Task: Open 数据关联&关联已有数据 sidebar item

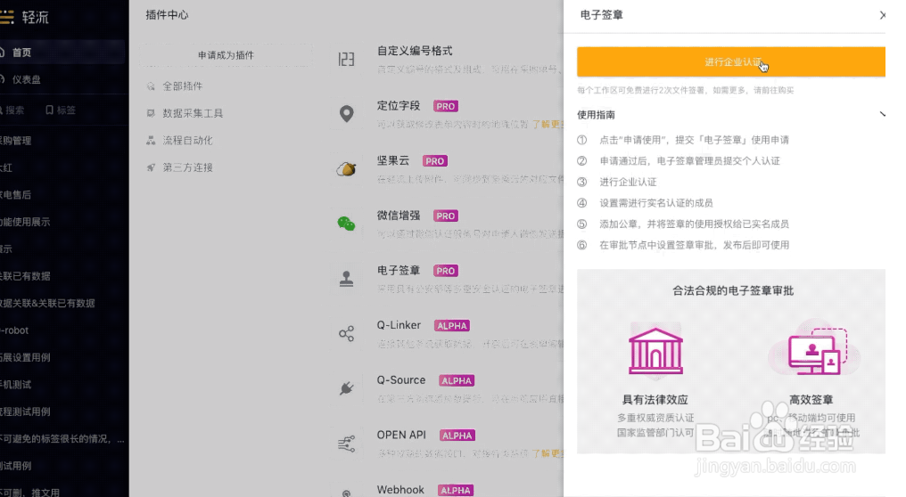Action: (x=47, y=303)
